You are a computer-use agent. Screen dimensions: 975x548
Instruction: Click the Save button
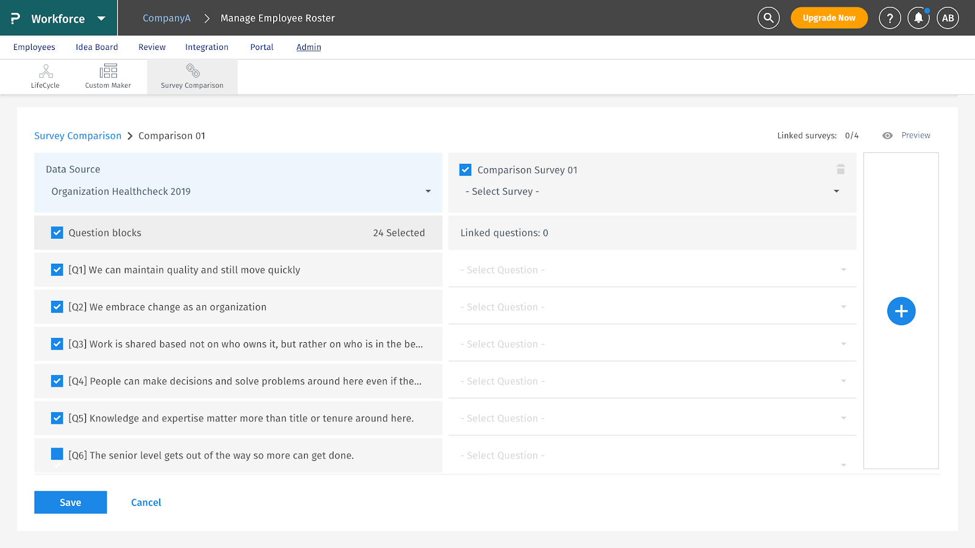[x=71, y=502]
